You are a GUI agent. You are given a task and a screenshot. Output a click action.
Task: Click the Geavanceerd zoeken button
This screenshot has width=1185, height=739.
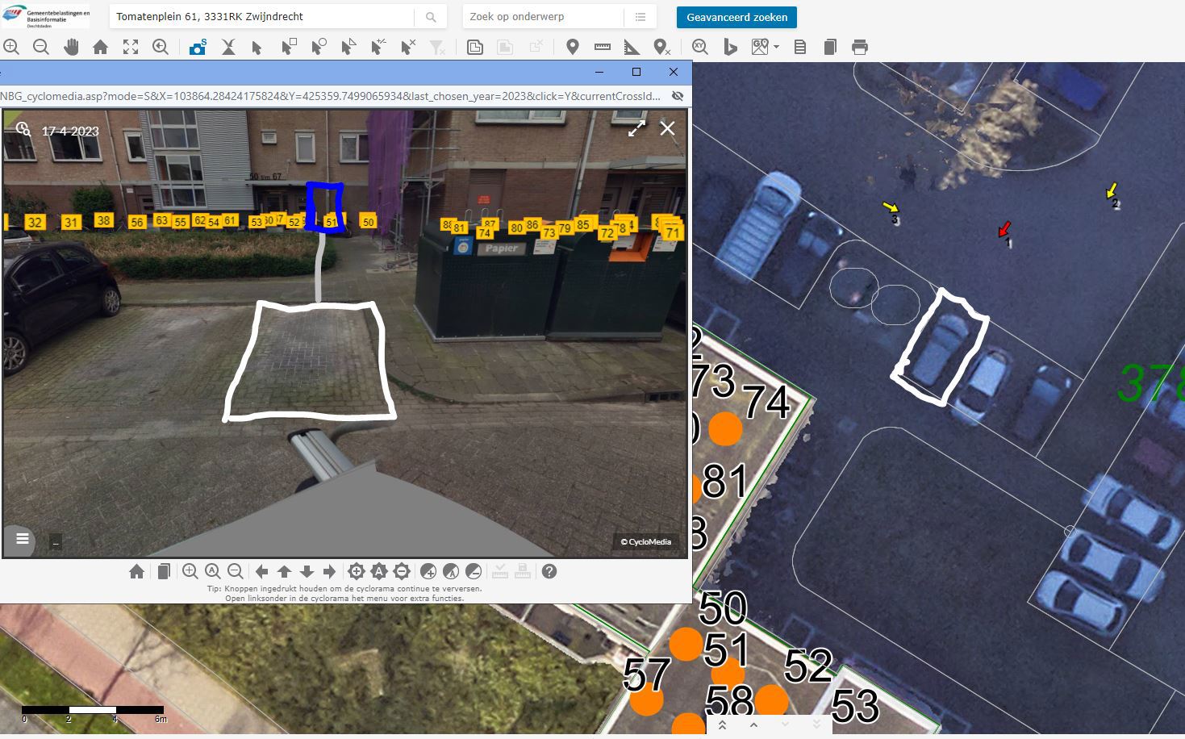[x=736, y=17]
